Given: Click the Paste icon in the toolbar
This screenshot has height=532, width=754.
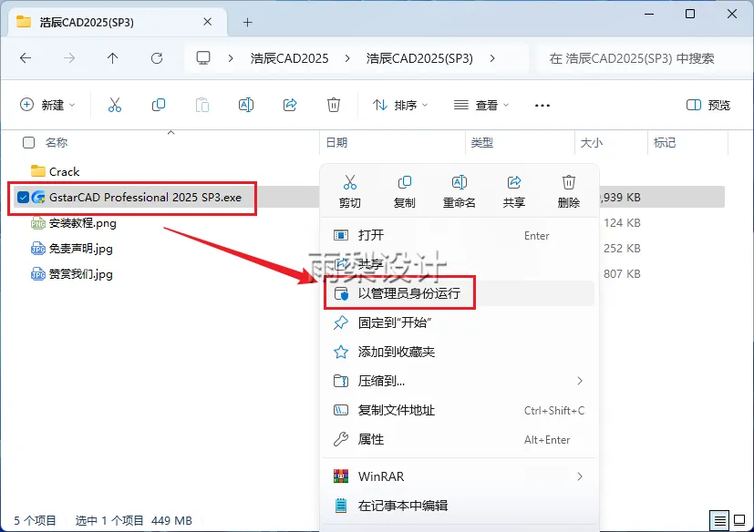Looking at the screenshot, I should pyautogui.click(x=202, y=105).
